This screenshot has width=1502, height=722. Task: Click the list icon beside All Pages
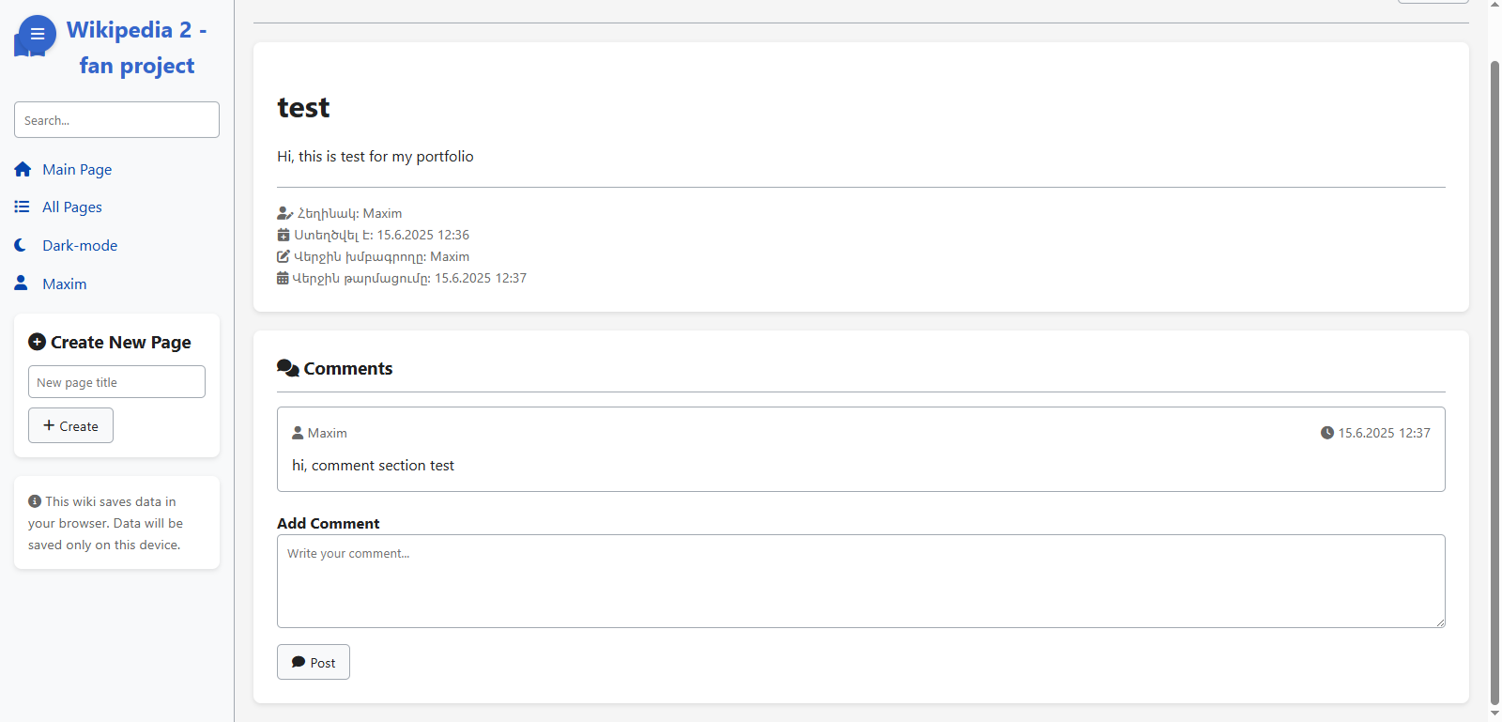(22, 207)
